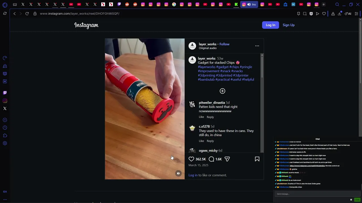Pause the Pringles reel video
362x203 pixels.
click(145, 109)
